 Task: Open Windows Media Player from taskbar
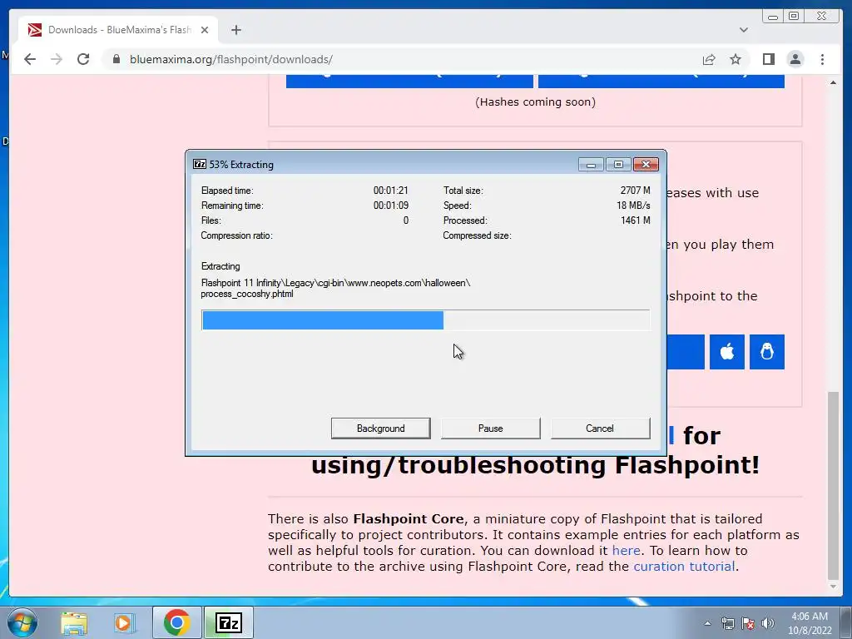[x=125, y=622]
